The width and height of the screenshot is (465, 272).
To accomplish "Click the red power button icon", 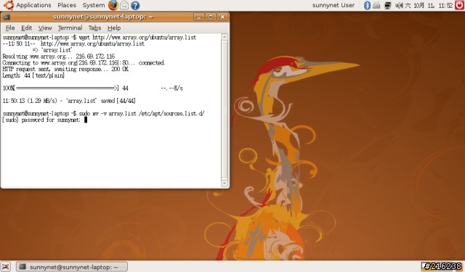I will (x=459, y=5).
